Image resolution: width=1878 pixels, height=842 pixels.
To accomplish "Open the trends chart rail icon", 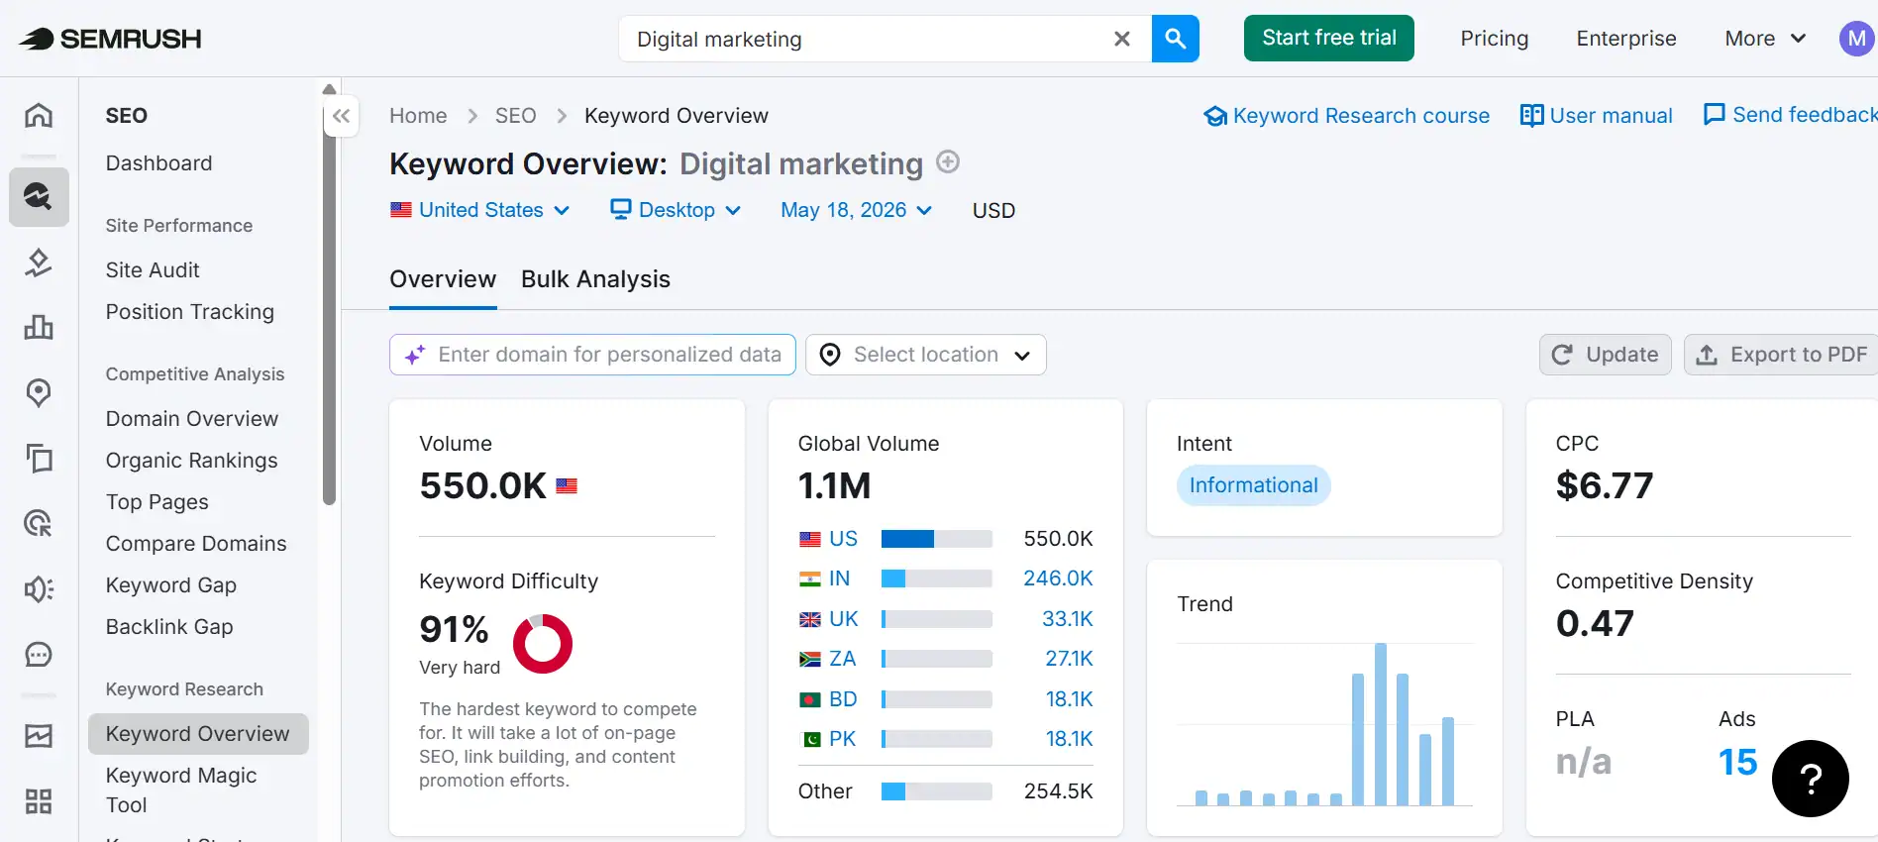I will coord(39,736).
